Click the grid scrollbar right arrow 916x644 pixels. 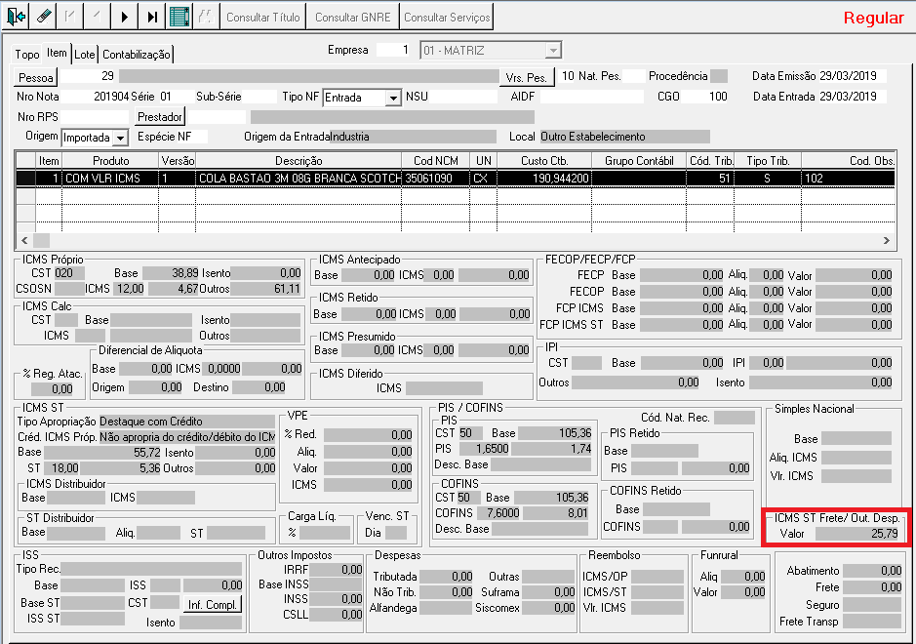pos(886,240)
